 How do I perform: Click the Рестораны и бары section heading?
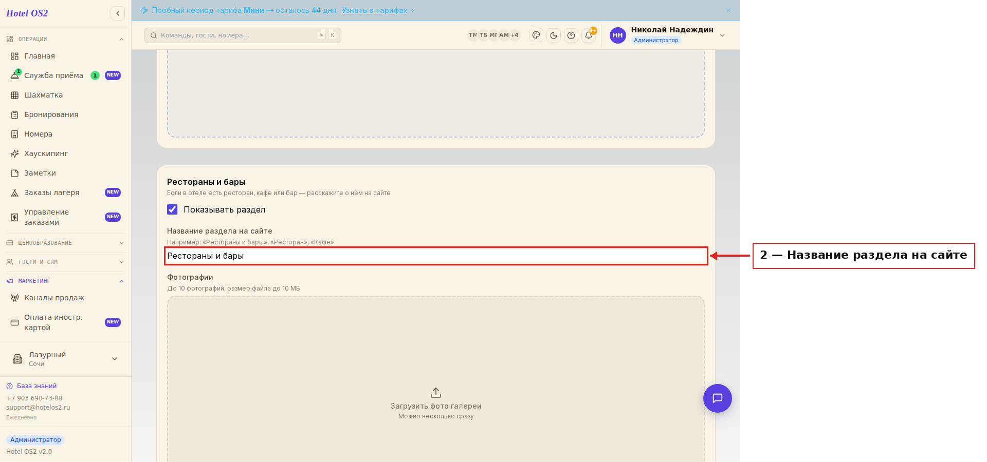coord(206,182)
